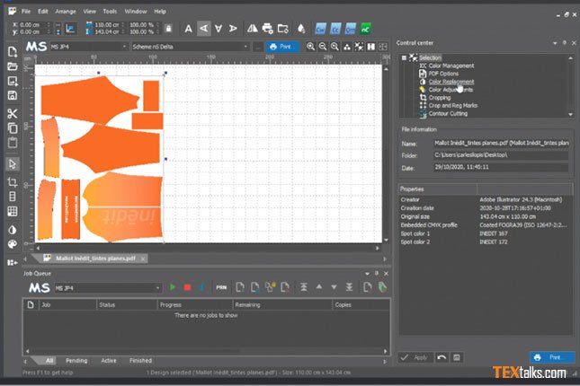Click the Cut scissors icon
Screen dimensions: 580x386
pyautogui.click(x=12, y=113)
